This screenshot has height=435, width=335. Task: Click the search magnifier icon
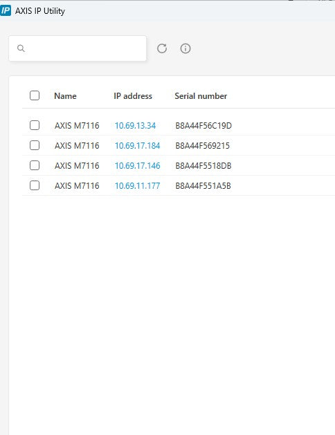(21, 48)
